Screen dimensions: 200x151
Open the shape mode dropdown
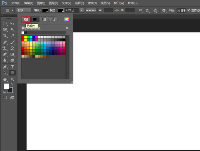point(24,10)
